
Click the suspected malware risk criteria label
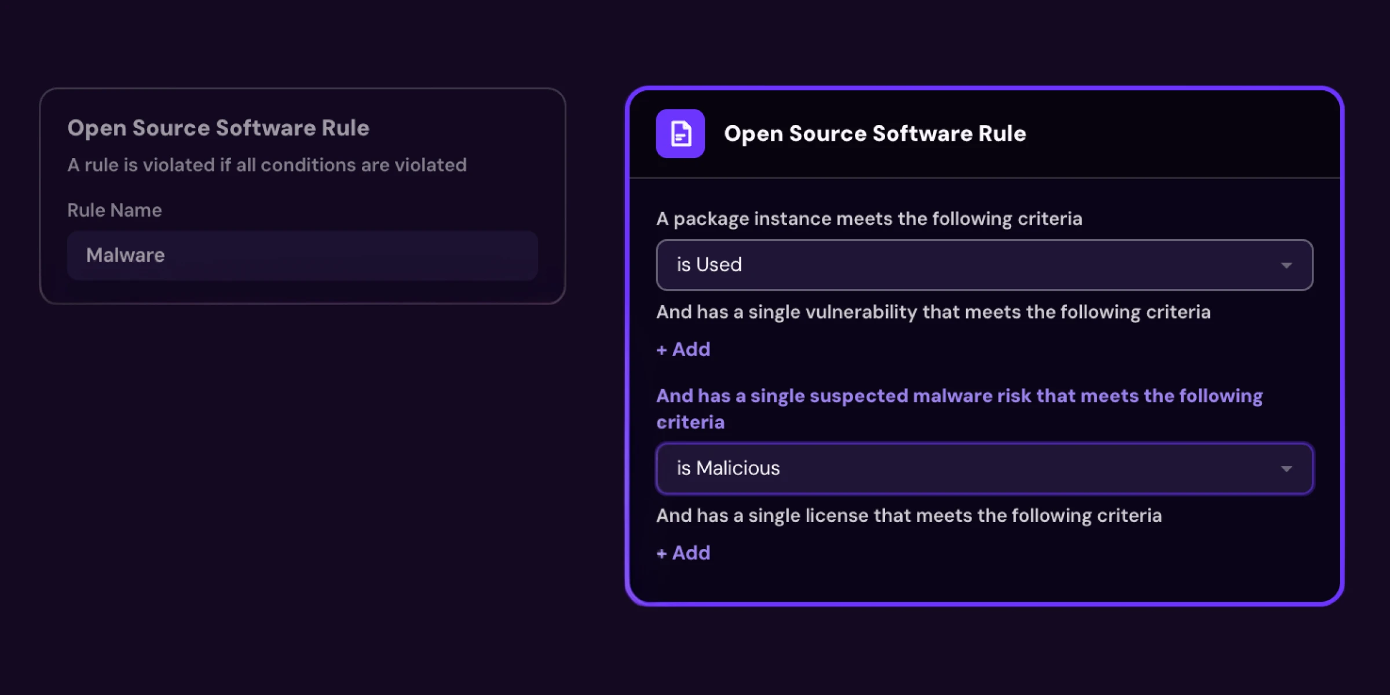point(959,409)
